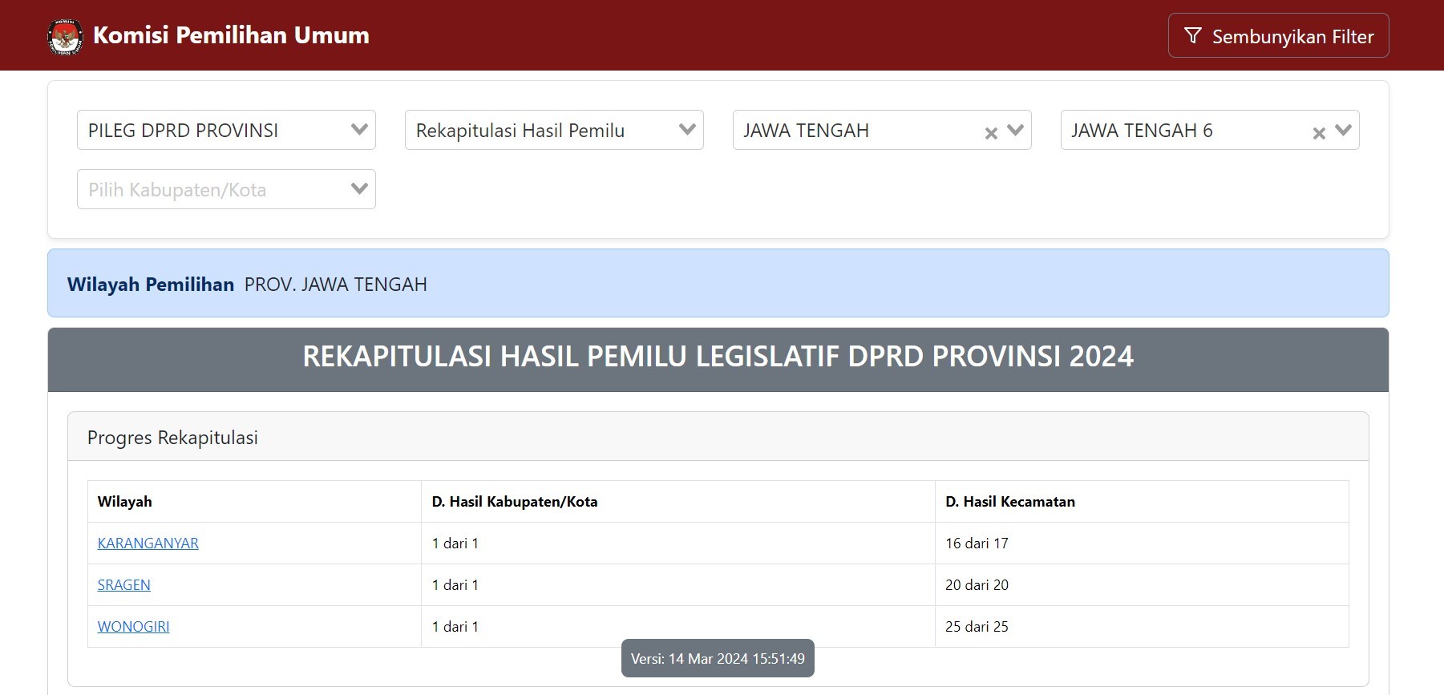1444x695 pixels.
Task: Clear the JAWA TENGAH province selection
Action: click(991, 133)
